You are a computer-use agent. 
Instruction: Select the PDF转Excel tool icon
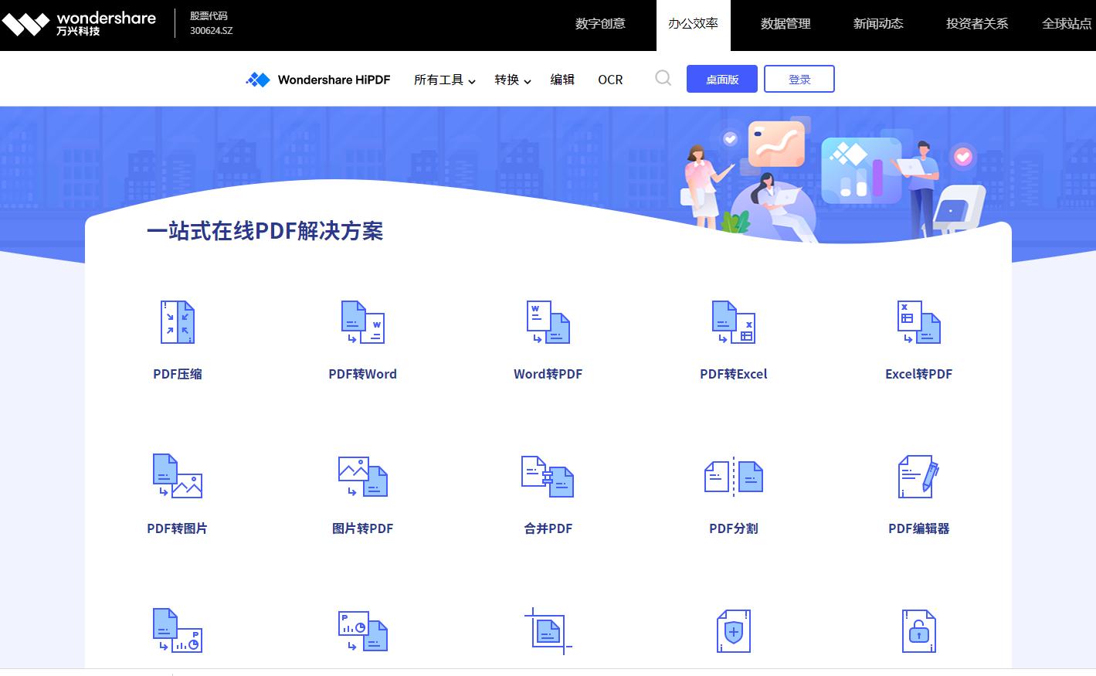(732, 322)
